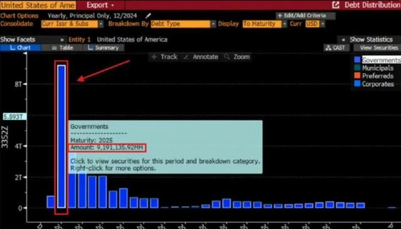Toggle the Municipals legend entry
Viewport: 401px width, 229px height.
click(x=374, y=68)
